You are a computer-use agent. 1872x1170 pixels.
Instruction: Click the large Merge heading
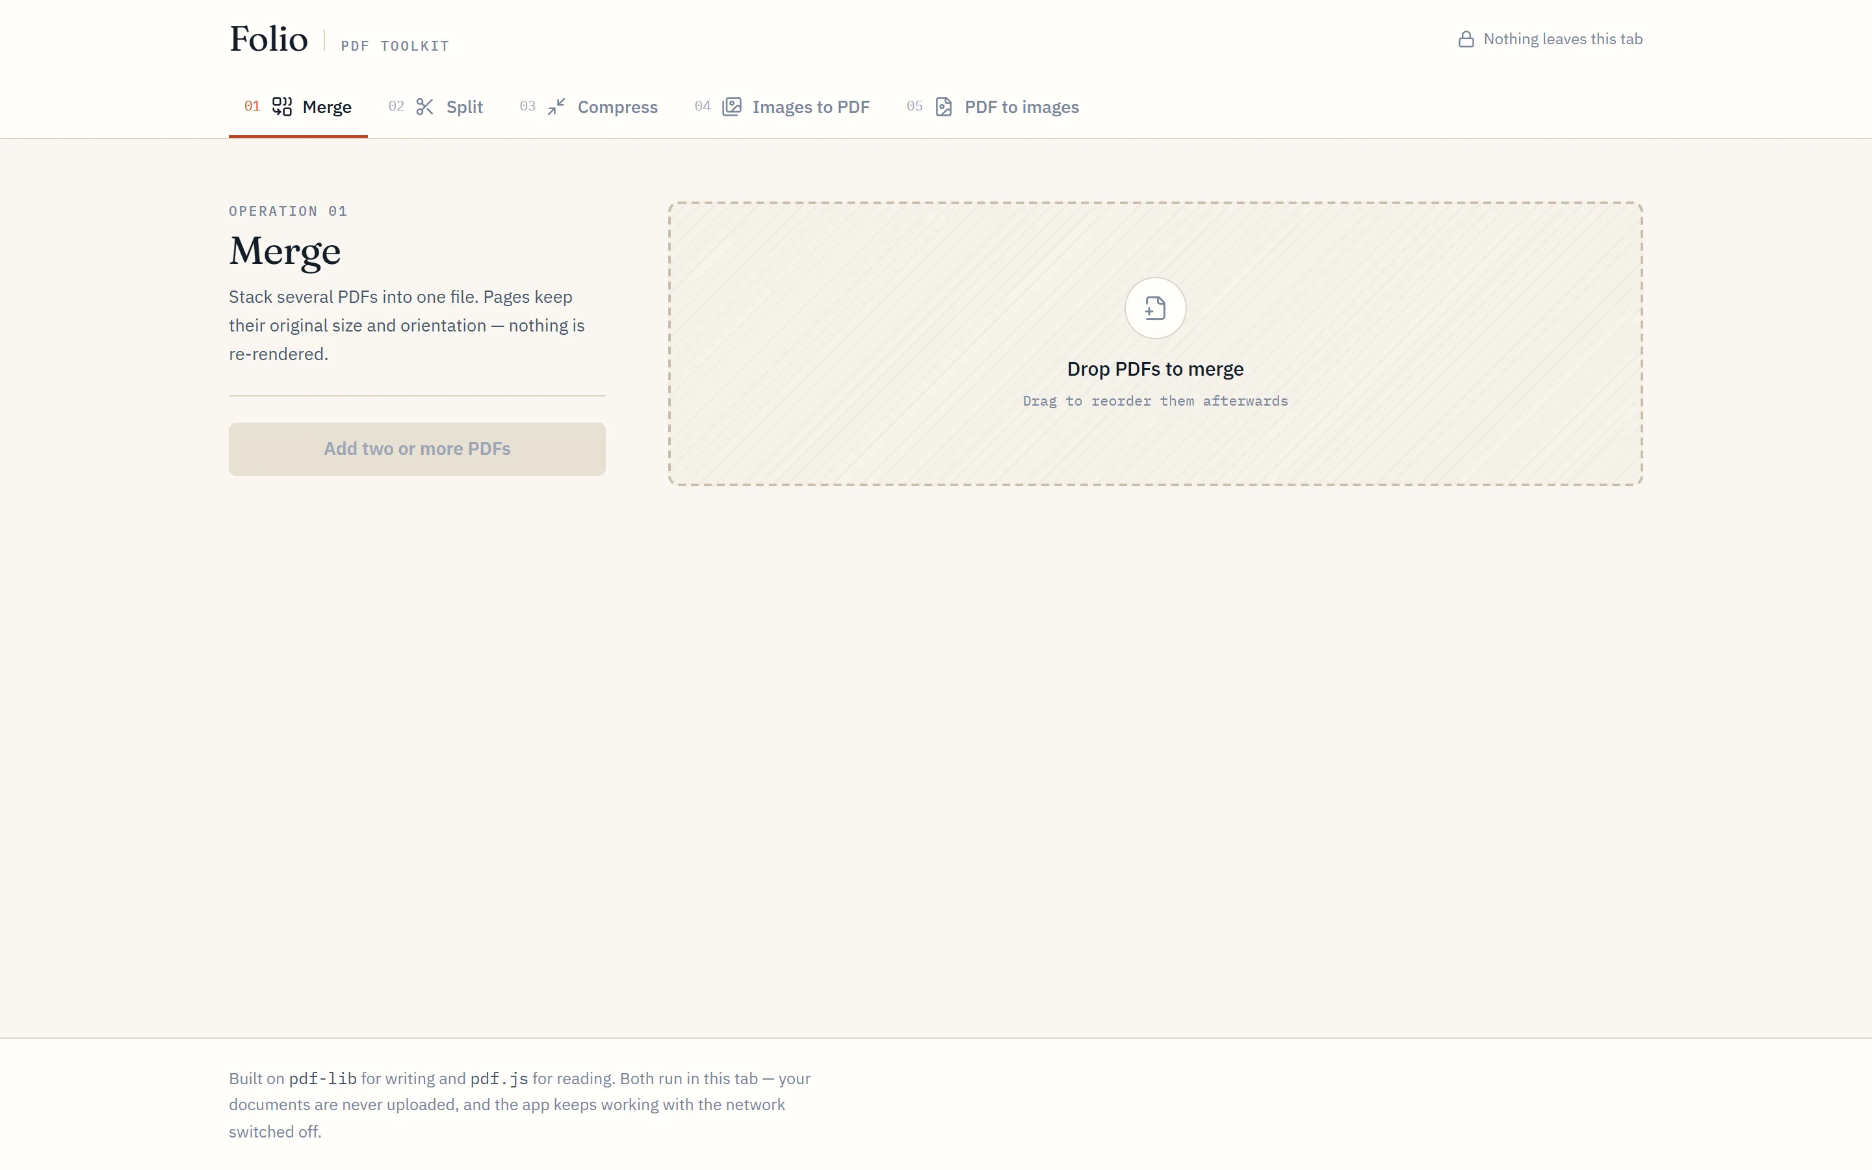coord(285,252)
